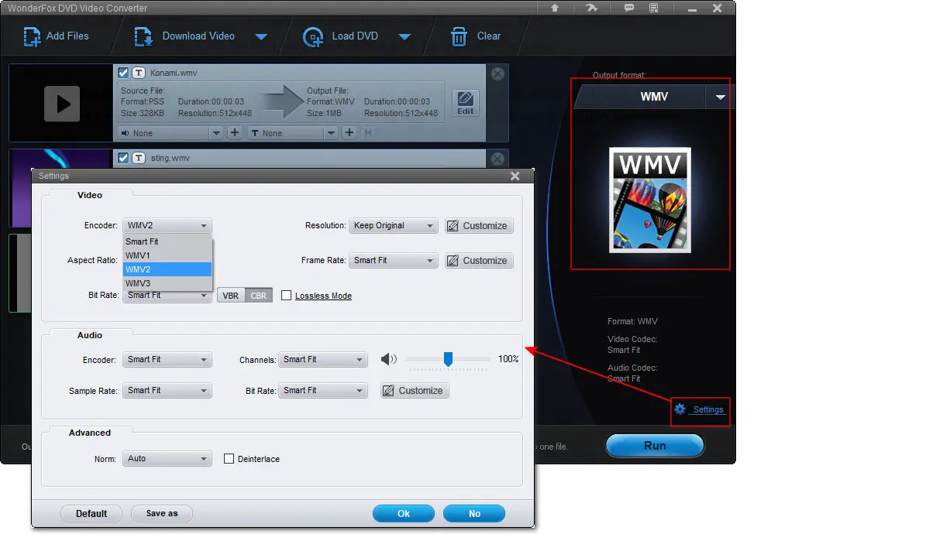Customize the Resolution setting

479,226
